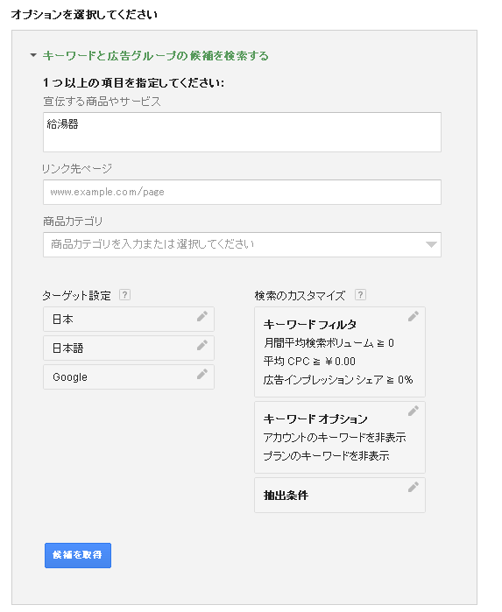The width and height of the screenshot is (502, 612).
Task: Click the 候補を取得 button
Action: (x=78, y=555)
